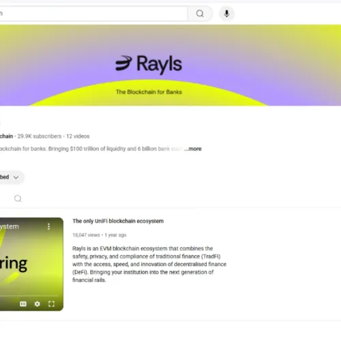Open 'The only UniFi blockchain ecosystem' video title
Screen dimensions: 341x341
(118, 221)
